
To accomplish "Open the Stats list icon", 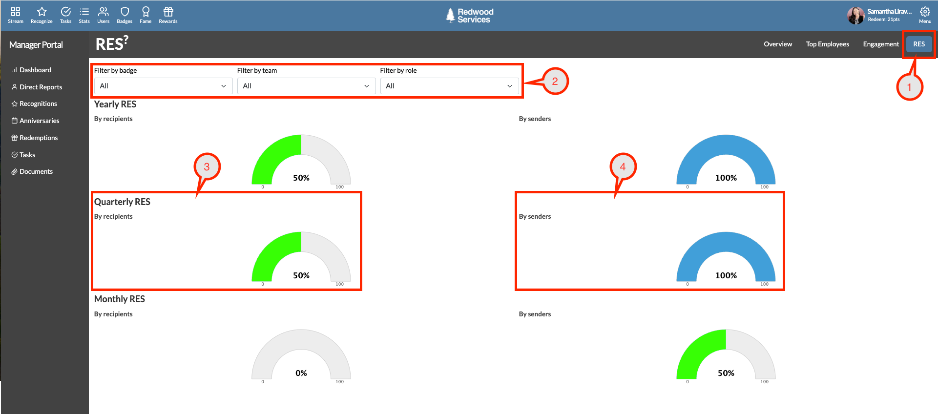I will click(84, 15).
